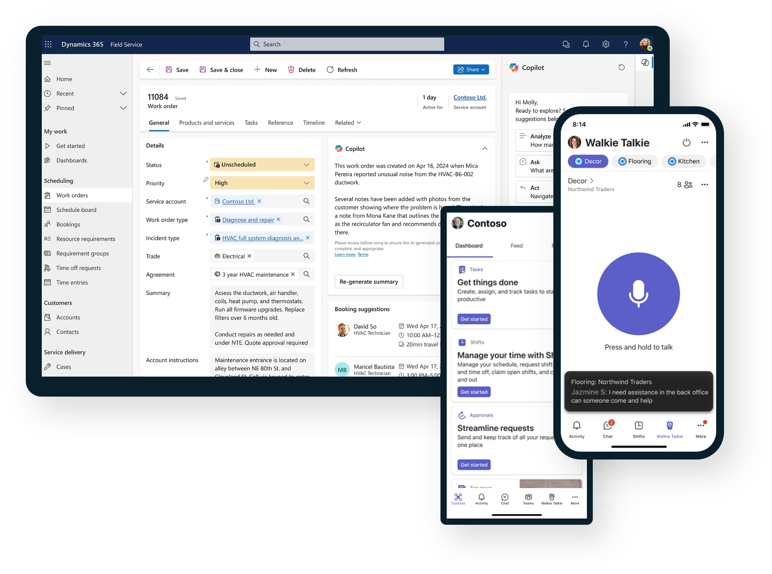Power off the Walkie Talkie
This screenshot has height=574, width=772.
tap(687, 142)
